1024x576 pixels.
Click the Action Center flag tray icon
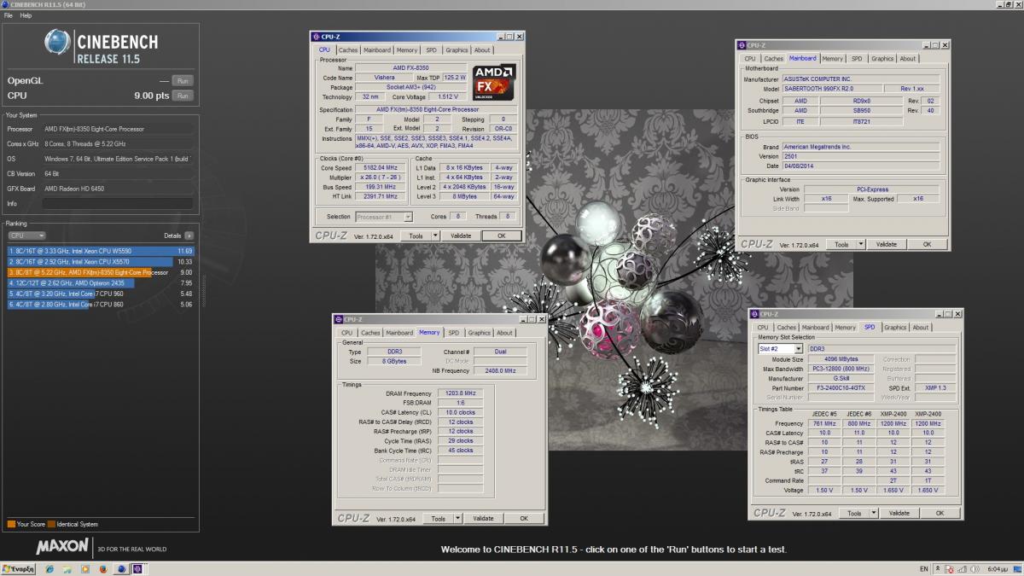point(951,568)
